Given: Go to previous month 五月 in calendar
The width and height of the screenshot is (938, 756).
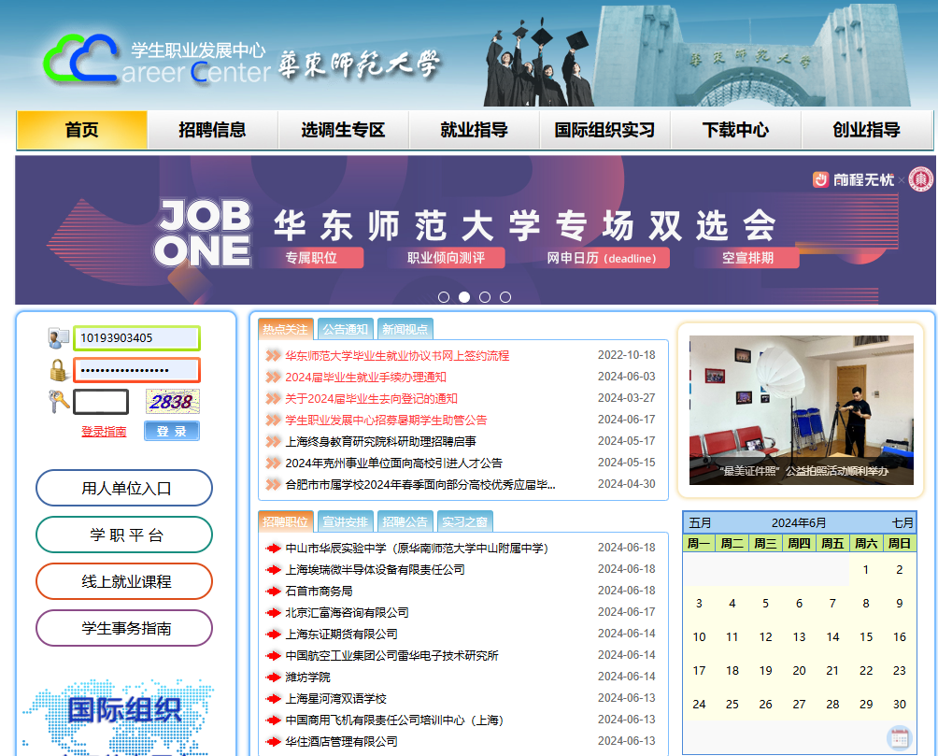Looking at the screenshot, I should [700, 522].
